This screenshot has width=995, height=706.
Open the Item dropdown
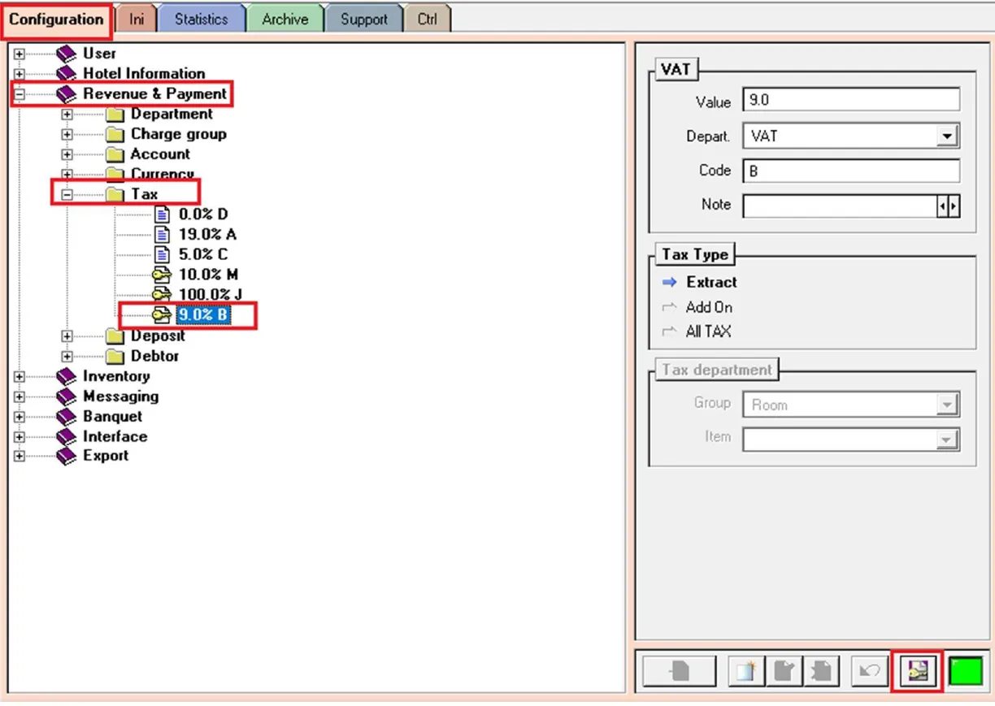[x=947, y=440]
